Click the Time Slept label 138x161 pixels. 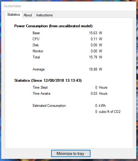(x=40, y=87)
